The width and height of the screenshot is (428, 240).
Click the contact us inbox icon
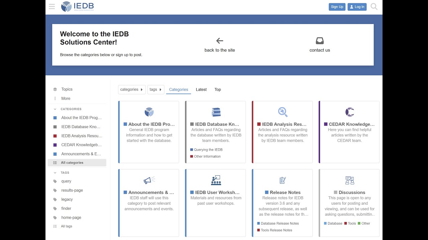(x=320, y=41)
